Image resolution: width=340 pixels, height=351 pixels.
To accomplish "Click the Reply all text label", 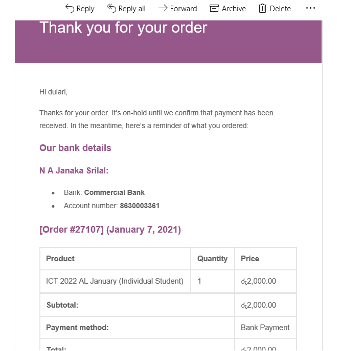I will point(132,9).
